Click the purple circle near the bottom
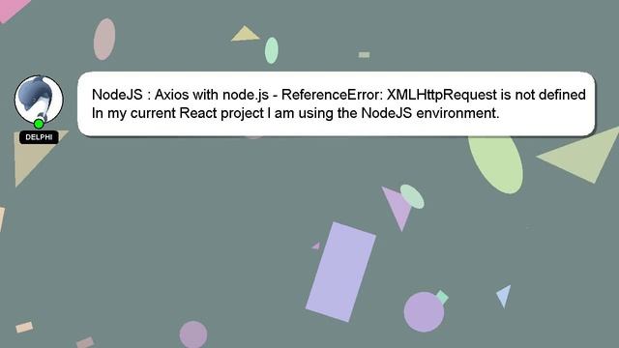The width and height of the screenshot is (619, 348). [424, 311]
